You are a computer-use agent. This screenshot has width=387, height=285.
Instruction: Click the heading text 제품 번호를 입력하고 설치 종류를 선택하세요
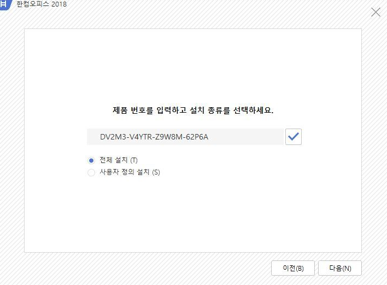(193, 110)
